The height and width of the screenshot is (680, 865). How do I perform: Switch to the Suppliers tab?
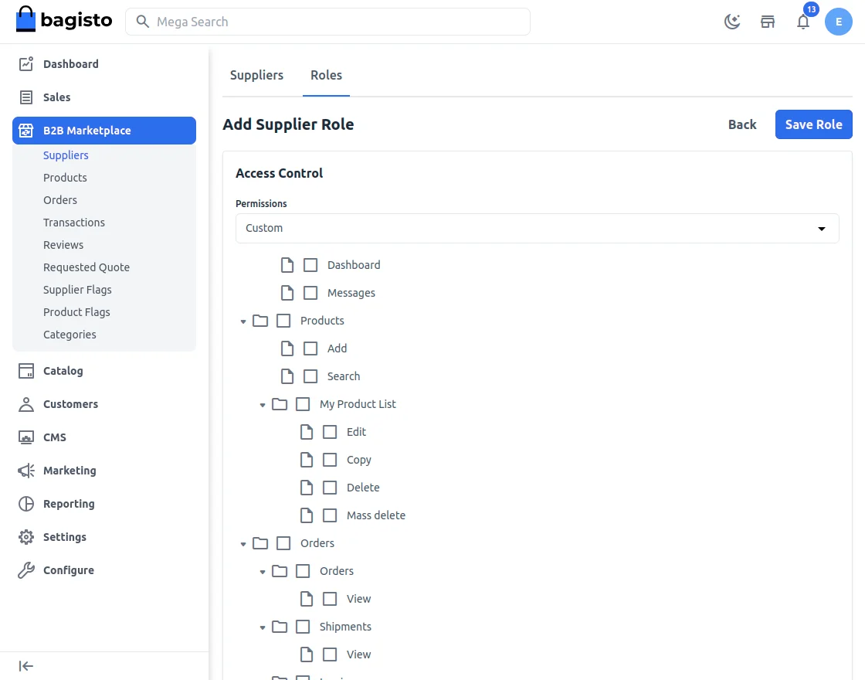pos(256,75)
